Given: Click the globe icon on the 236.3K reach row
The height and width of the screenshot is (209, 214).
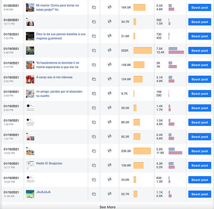Looking at the screenshot, I should click(x=110, y=150).
